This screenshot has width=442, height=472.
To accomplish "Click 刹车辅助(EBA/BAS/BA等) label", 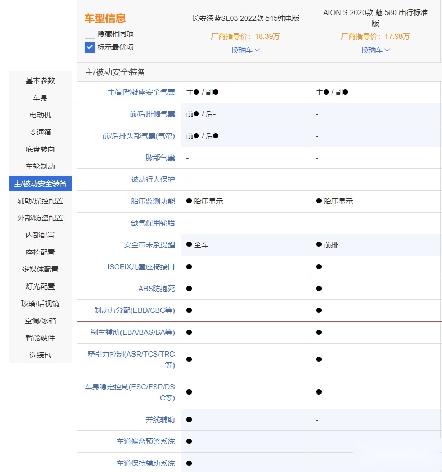I will (132, 332).
